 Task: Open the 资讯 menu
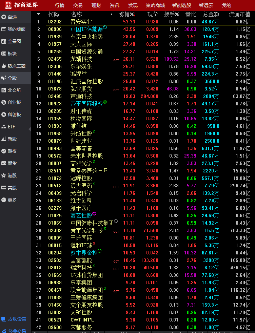(115, 5)
